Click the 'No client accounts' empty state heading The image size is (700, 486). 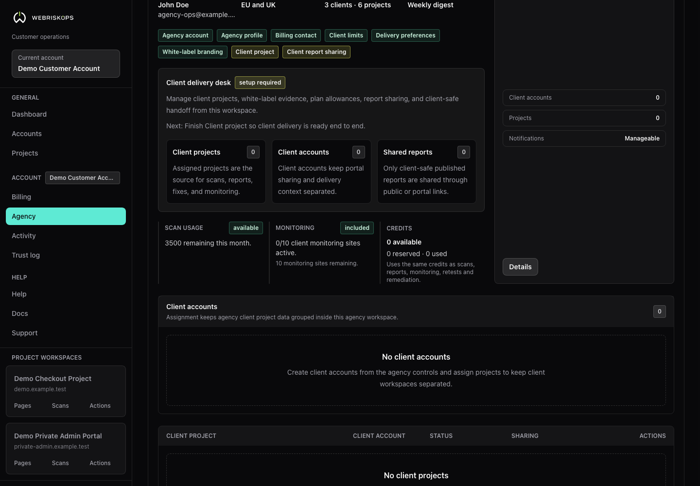coord(416,357)
